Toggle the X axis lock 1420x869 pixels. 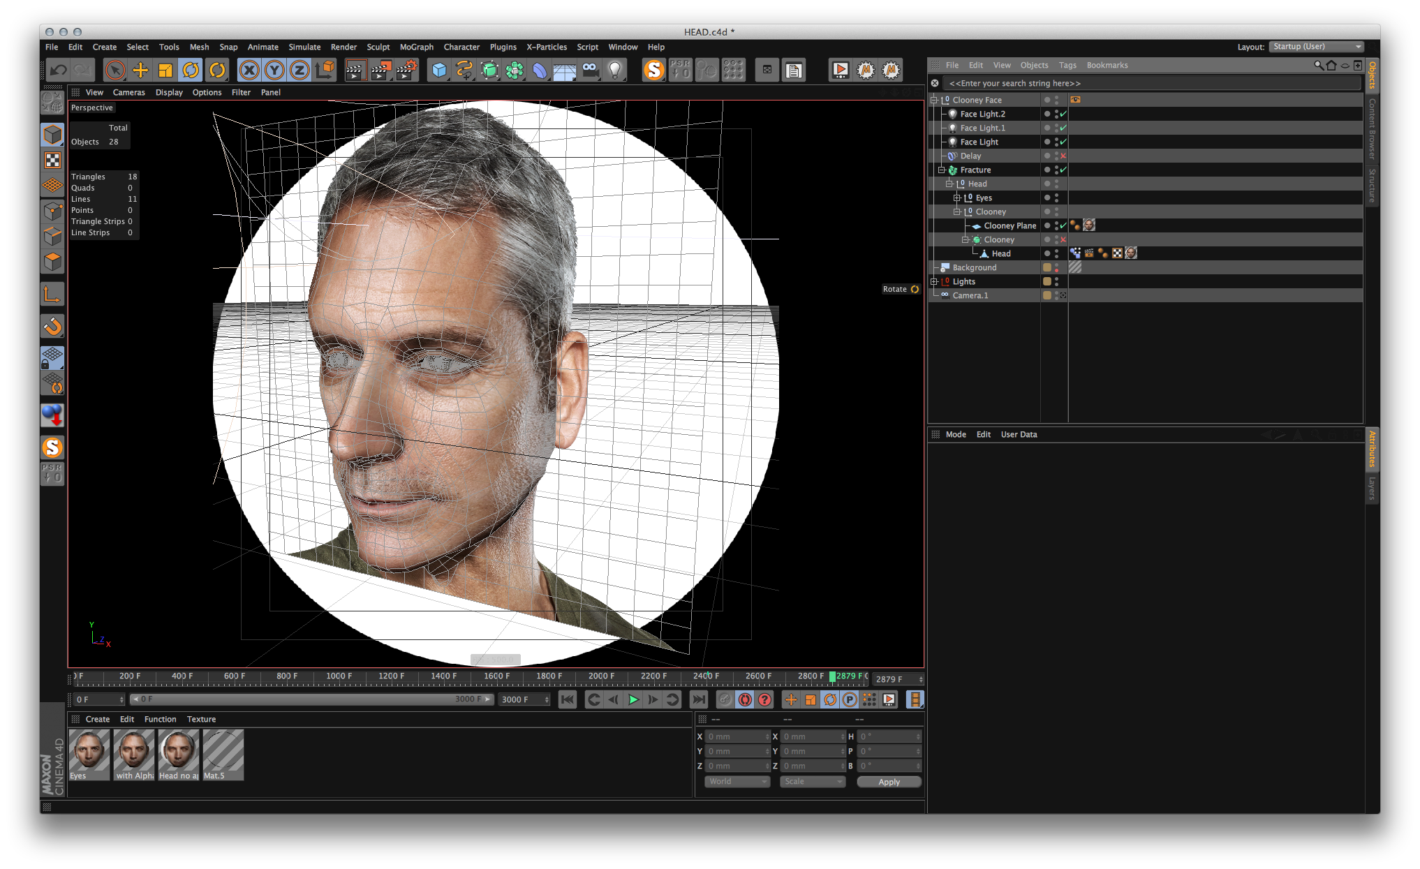coord(249,70)
